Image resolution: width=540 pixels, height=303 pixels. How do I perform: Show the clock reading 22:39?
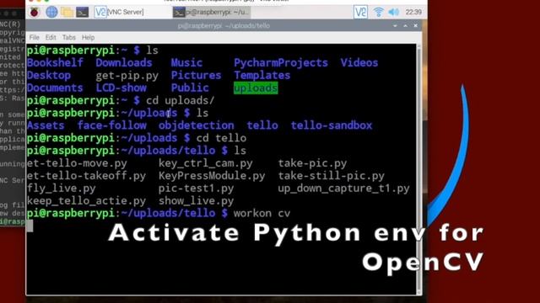tap(413, 12)
